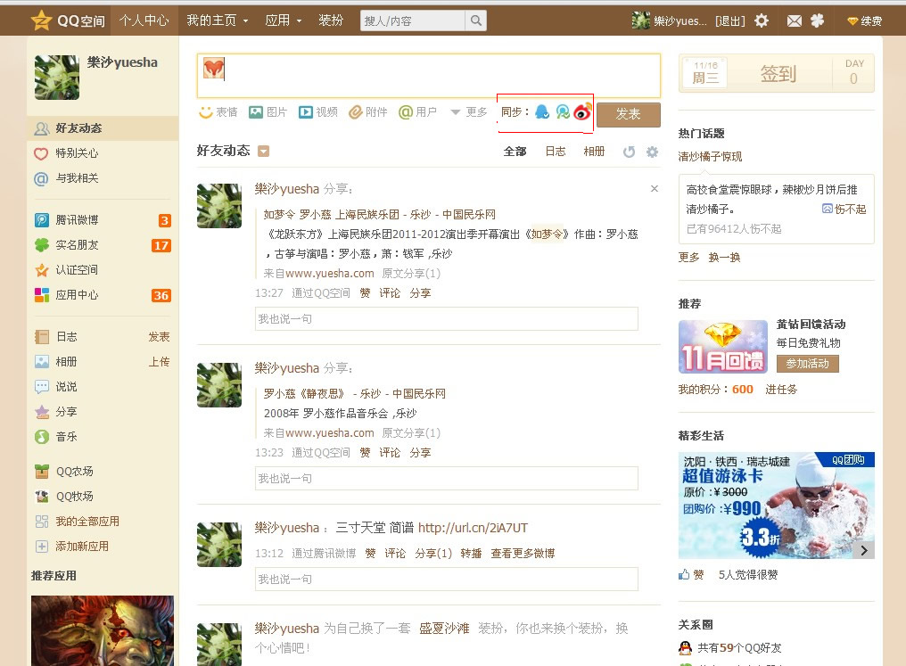Add an attachment with 附件
This screenshot has height=666, width=906.
[367, 112]
